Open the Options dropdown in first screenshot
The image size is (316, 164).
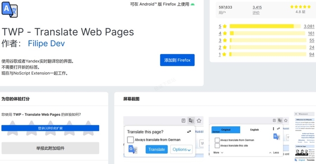[x=181, y=150]
